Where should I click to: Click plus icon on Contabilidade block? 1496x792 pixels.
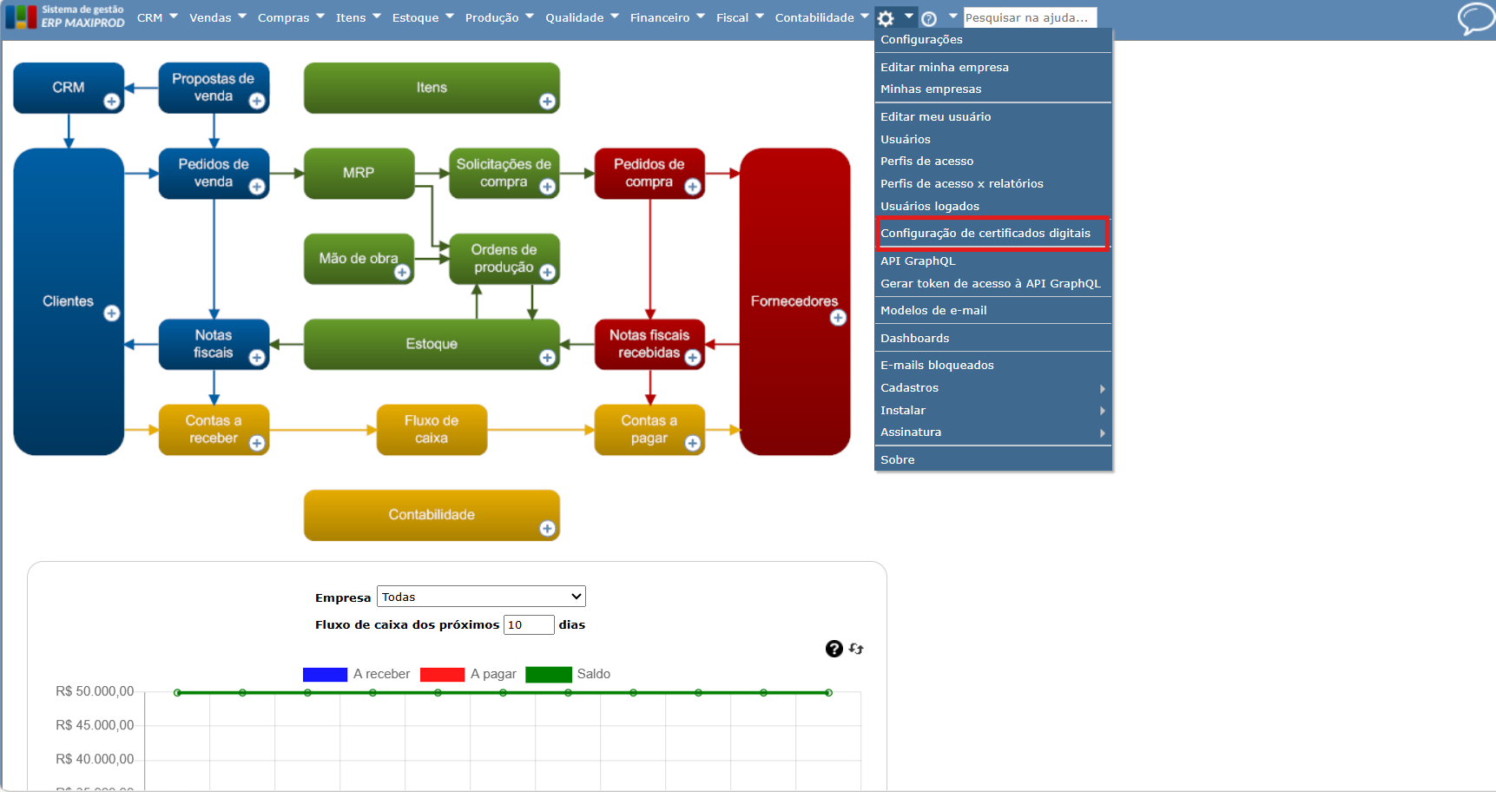click(547, 529)
